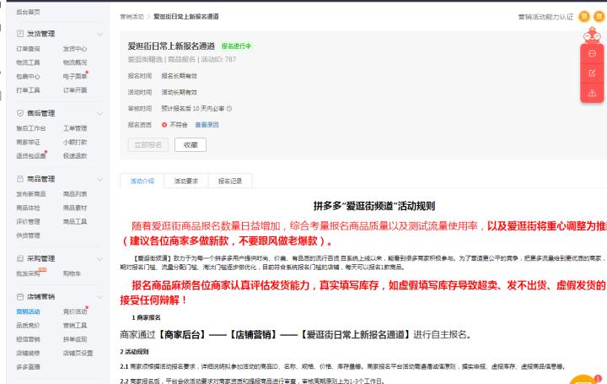Collapse the 店铺营销 section chevron
This screenshot has height=384, width=607.
99,297
